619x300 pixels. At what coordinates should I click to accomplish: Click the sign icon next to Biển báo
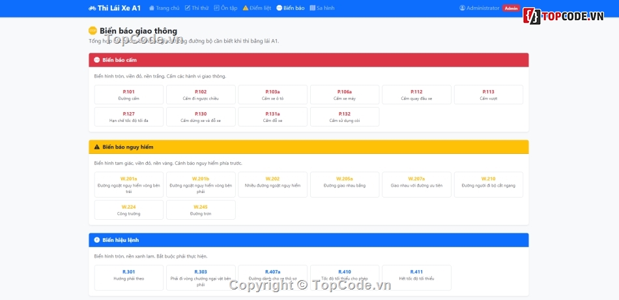click(280, 8)
